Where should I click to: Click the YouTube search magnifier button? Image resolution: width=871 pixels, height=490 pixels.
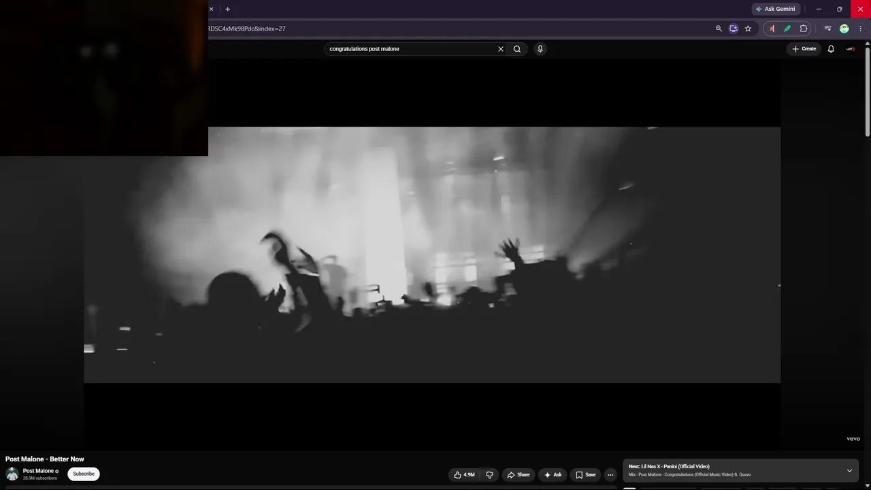point(517,49)
